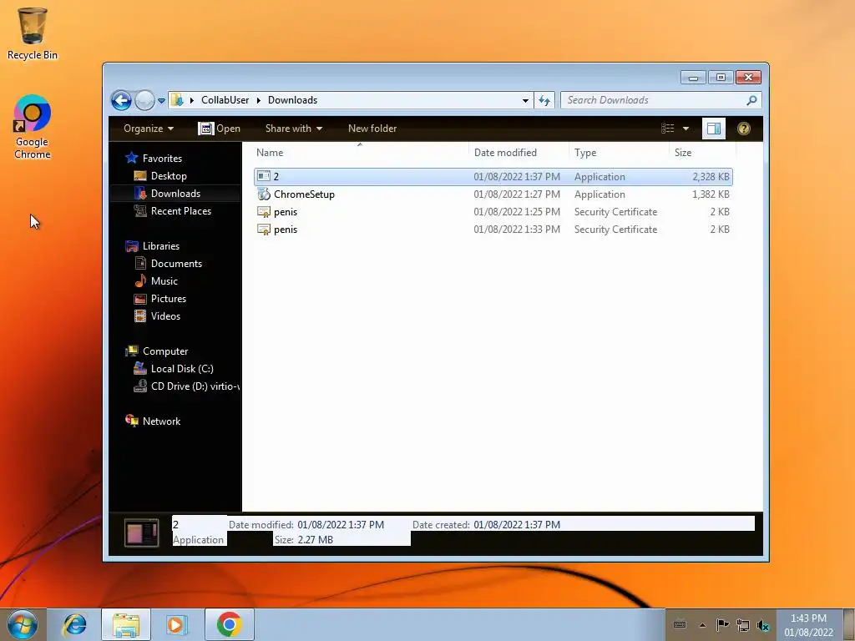This screenshot has height=641, width=855.
Task: Open the Pictures library
Action: (x=169, y=299)
